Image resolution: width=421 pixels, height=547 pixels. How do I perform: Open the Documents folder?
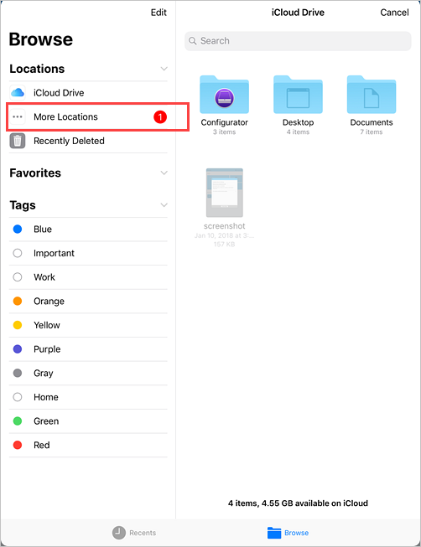pos(372,95)
